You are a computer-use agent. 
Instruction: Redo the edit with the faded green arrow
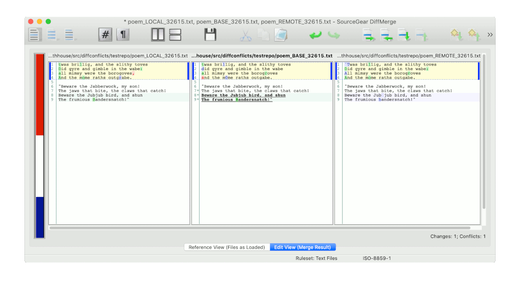pos(334,35)
